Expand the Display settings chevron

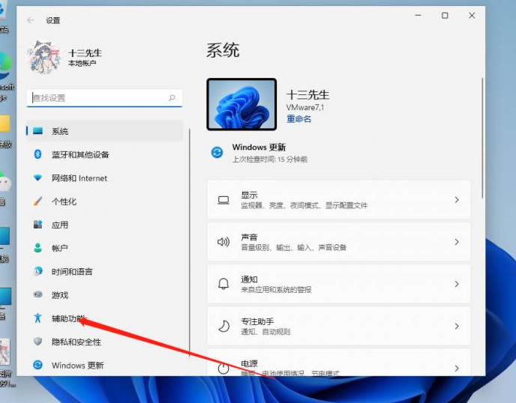click(x=456, y=200)
